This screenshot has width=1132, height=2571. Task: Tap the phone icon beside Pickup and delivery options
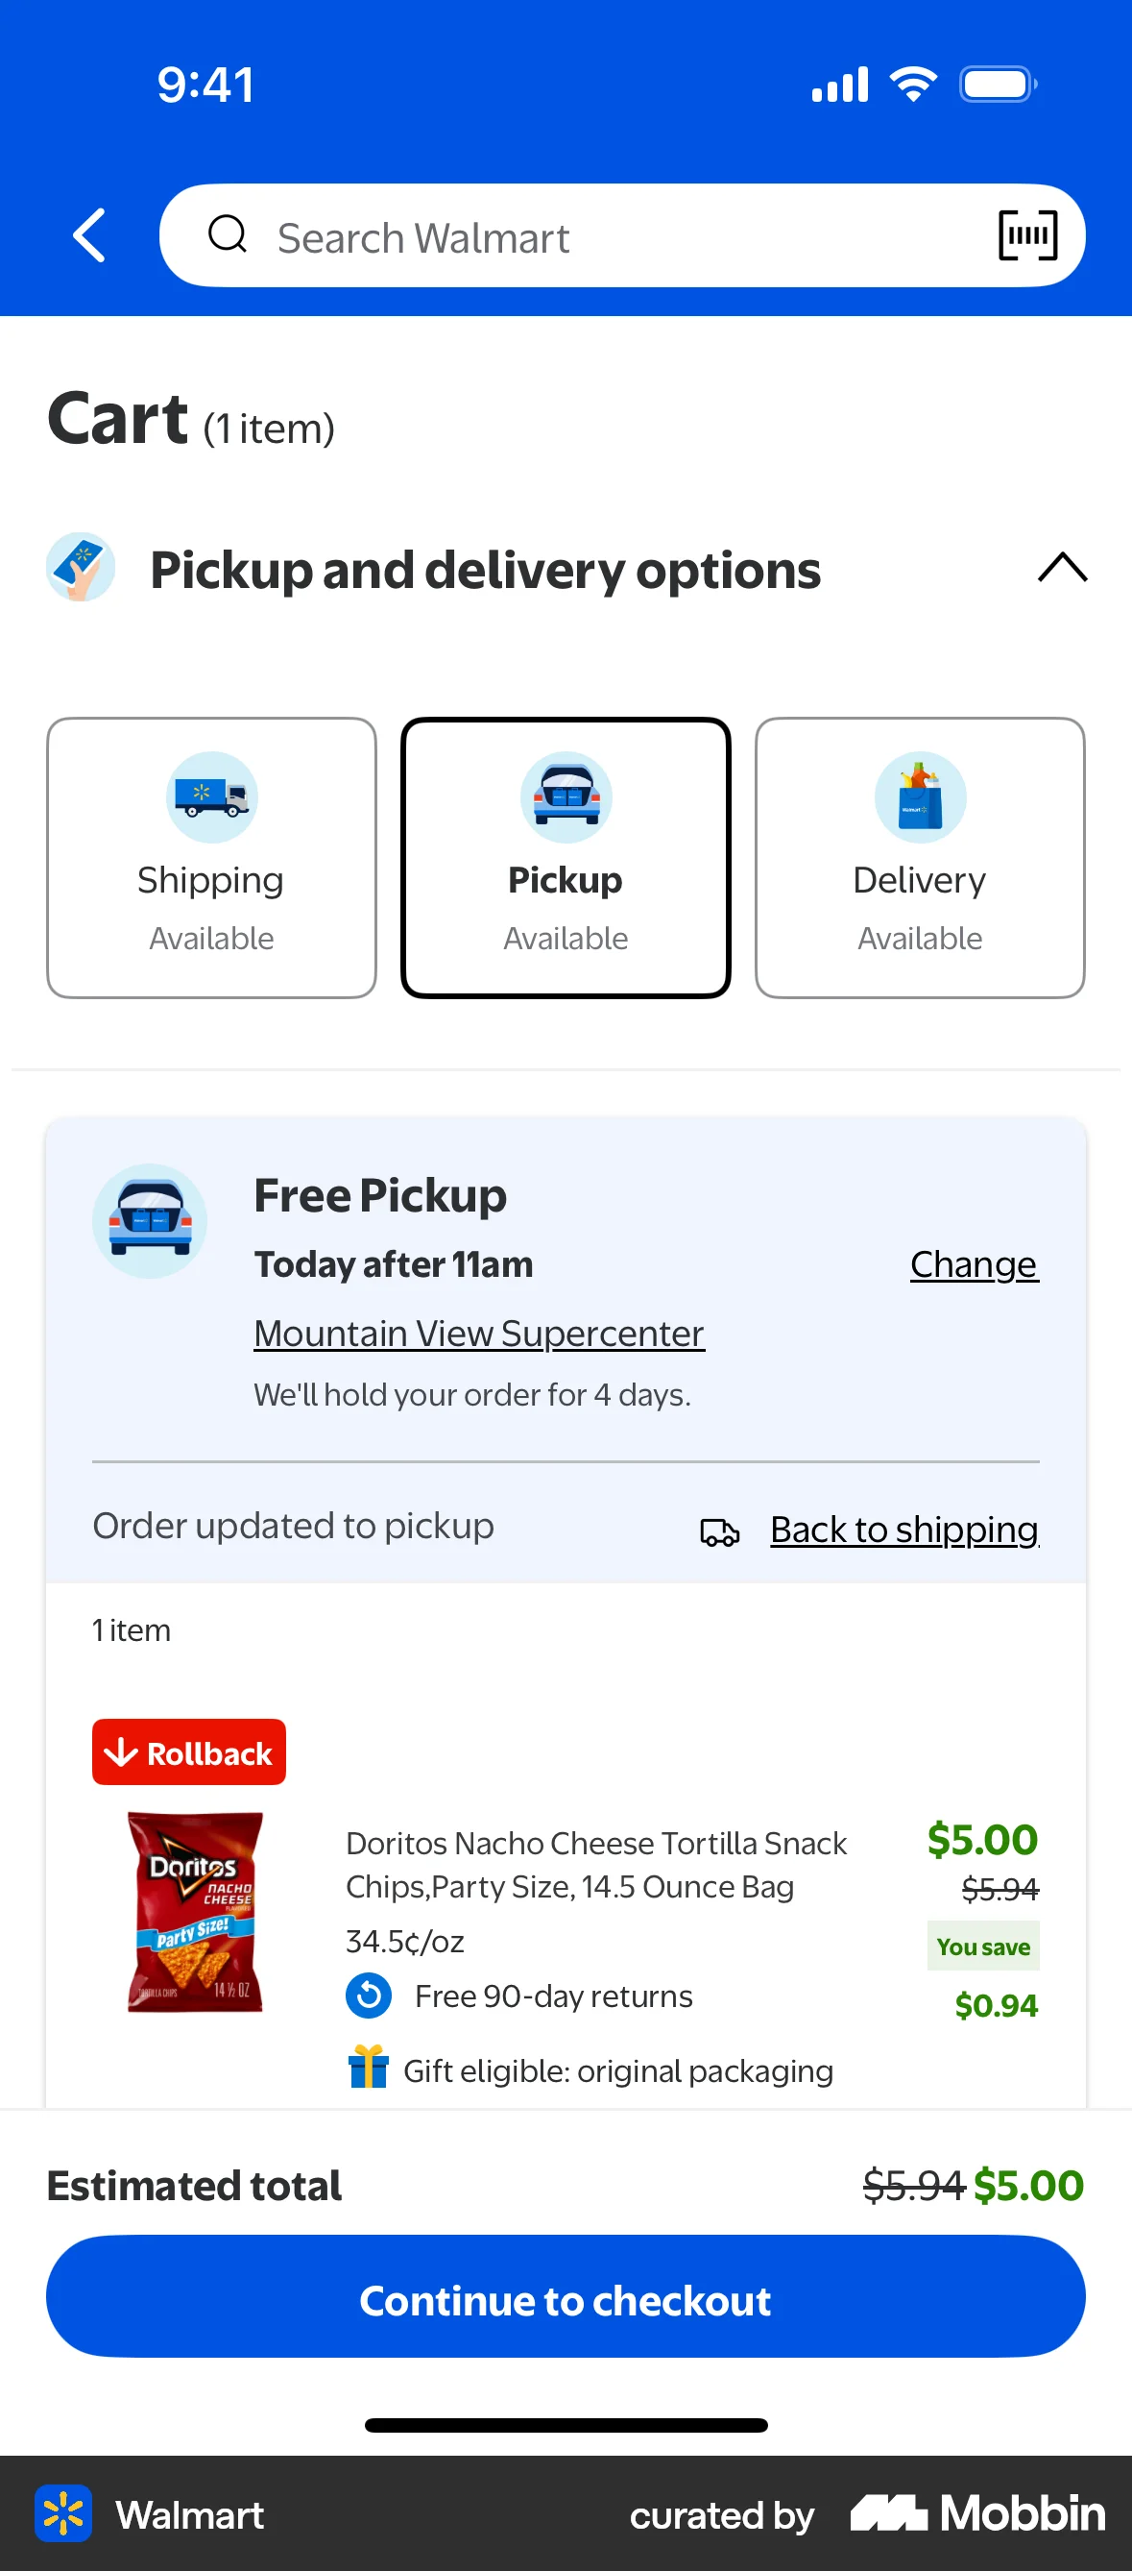pyautogui.click(x=81, y=567)
